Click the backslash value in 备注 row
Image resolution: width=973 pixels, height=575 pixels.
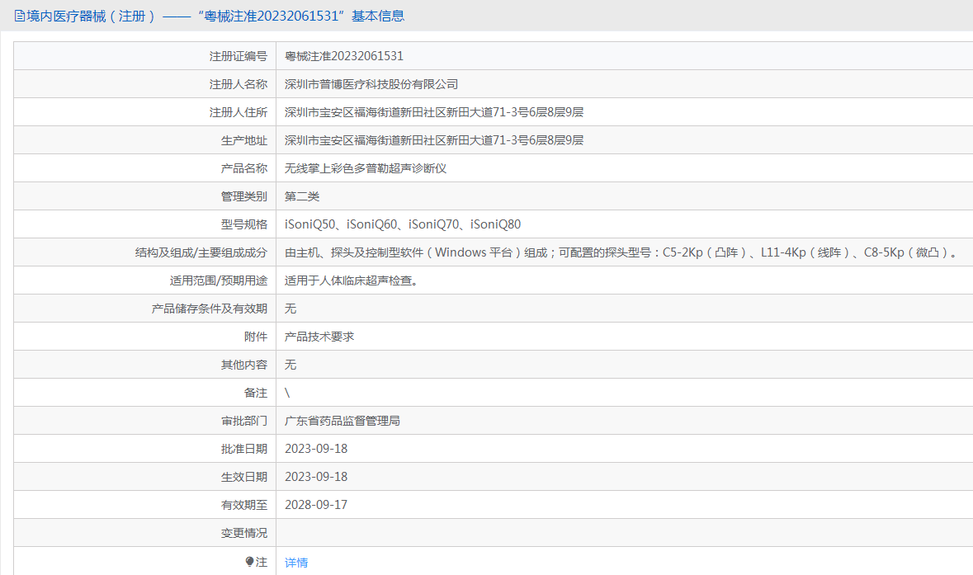click(287, 393)
